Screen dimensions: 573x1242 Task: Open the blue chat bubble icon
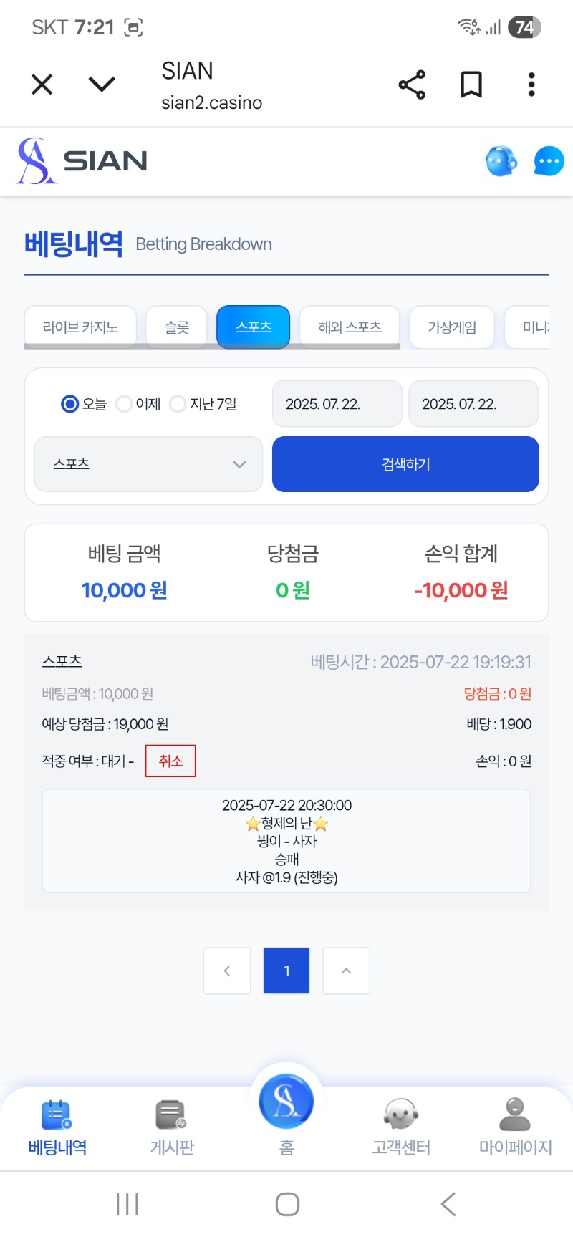(x=549, y=161)
